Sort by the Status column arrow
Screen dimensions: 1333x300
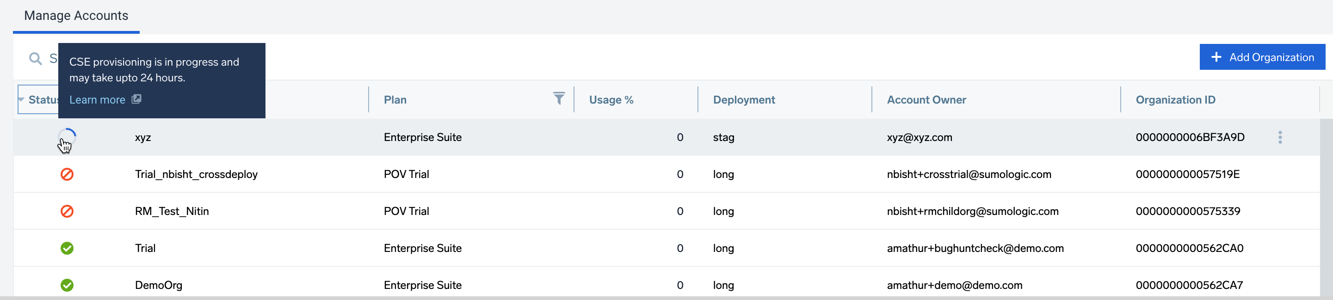pos(21,99)
